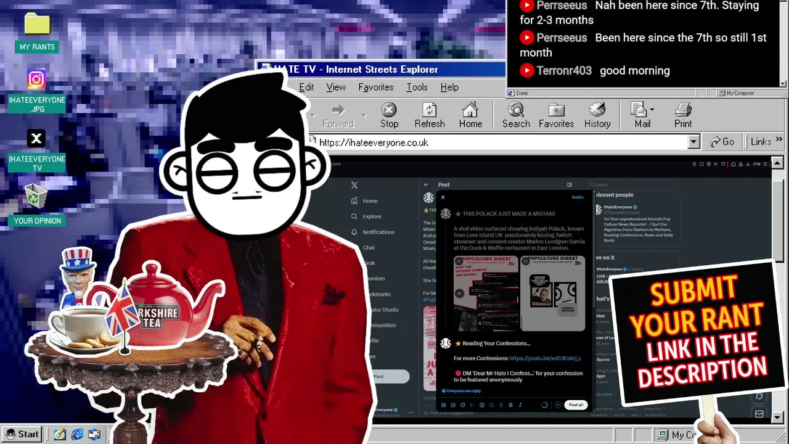Click the YouTube icon beside Terronr403
789x444 pixels.
[x=526, y=70]
